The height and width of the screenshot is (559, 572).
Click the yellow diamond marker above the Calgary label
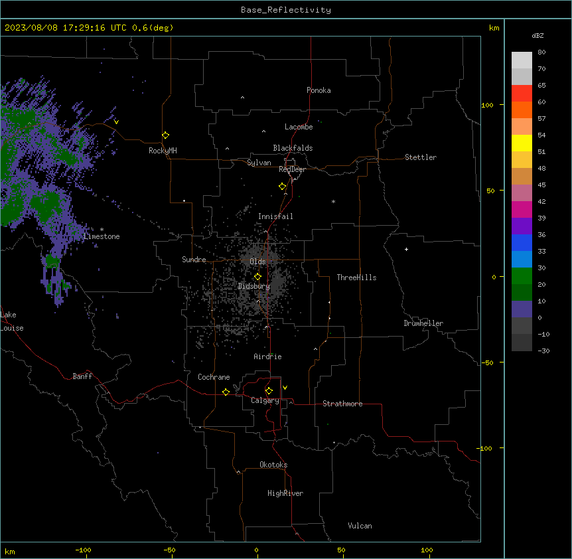point(269,391)
